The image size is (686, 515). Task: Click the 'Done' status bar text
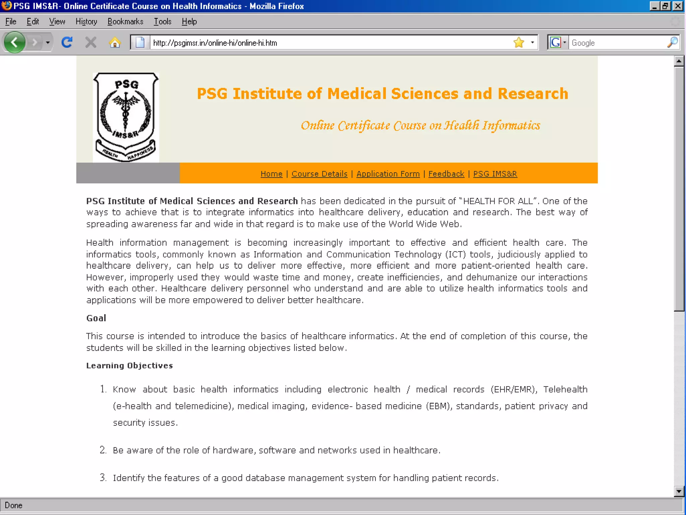click(13, 505)
